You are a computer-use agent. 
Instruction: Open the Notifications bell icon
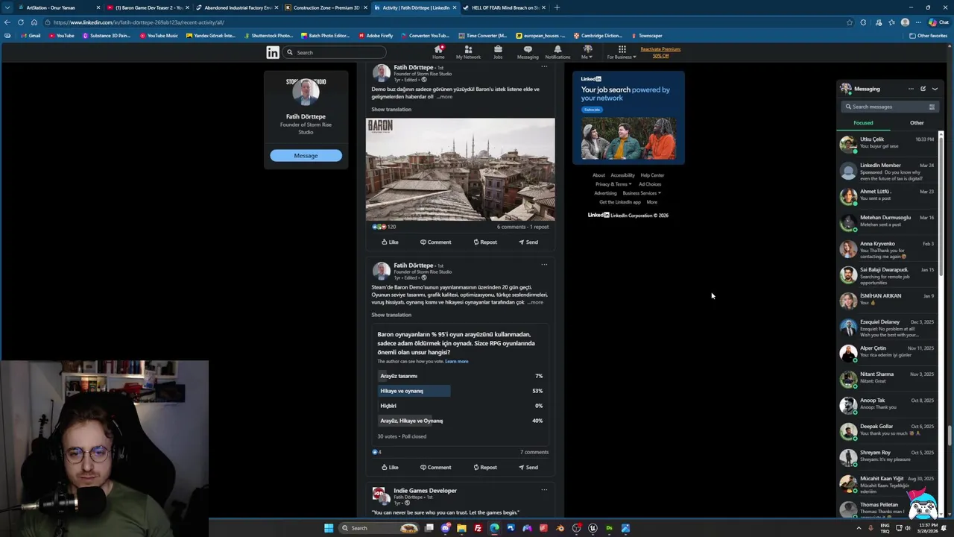point(557,52)
